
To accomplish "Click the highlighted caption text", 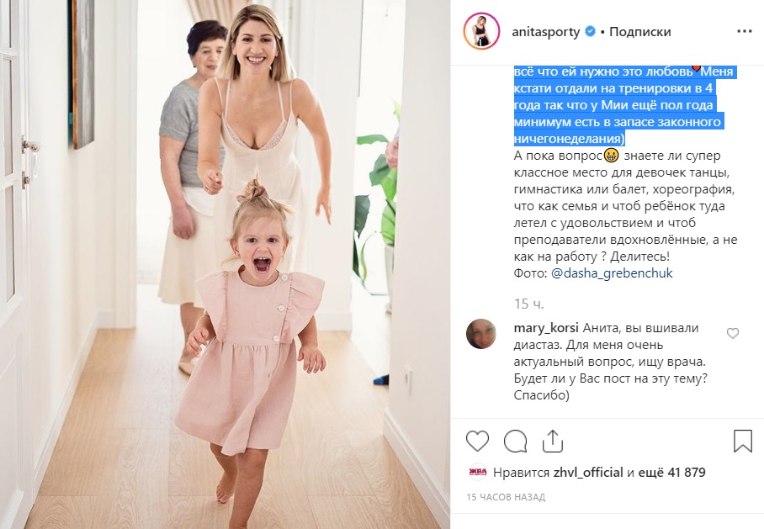I will (623, 105).
